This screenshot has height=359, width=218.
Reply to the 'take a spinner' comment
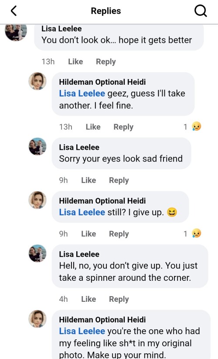click(x=119, y=299)
